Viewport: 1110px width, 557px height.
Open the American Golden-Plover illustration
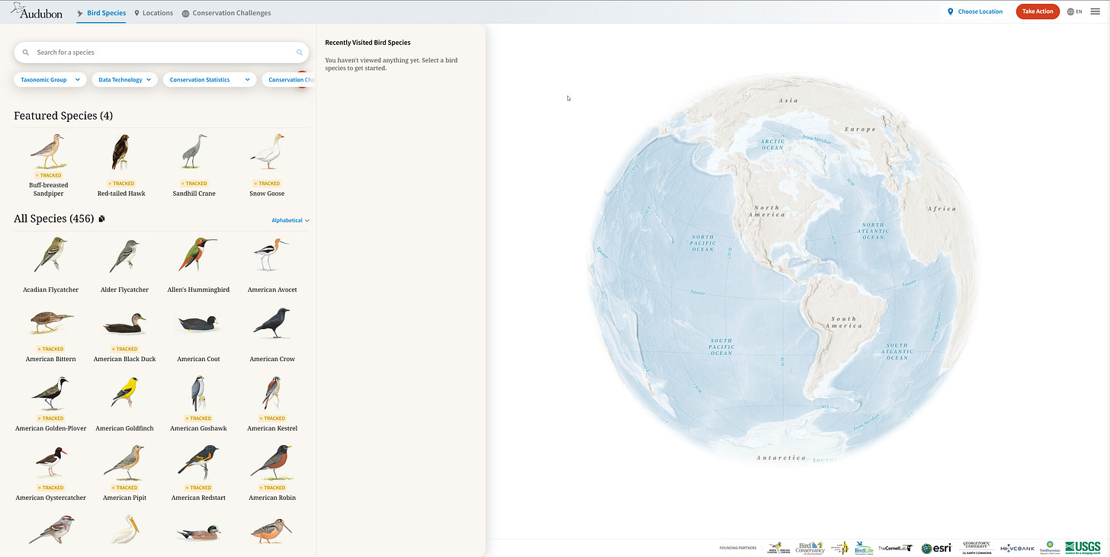pyautogui.click(x=50, y=393)
